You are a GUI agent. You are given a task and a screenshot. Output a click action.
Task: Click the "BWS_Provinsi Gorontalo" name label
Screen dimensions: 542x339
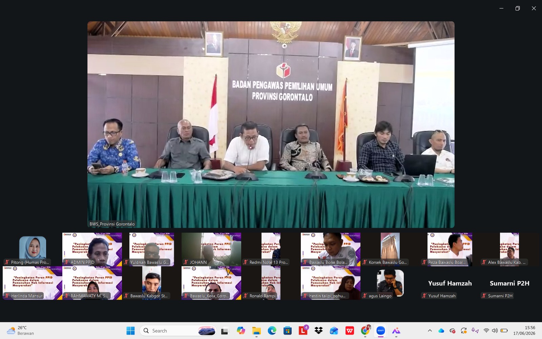(x=112, y=224)
